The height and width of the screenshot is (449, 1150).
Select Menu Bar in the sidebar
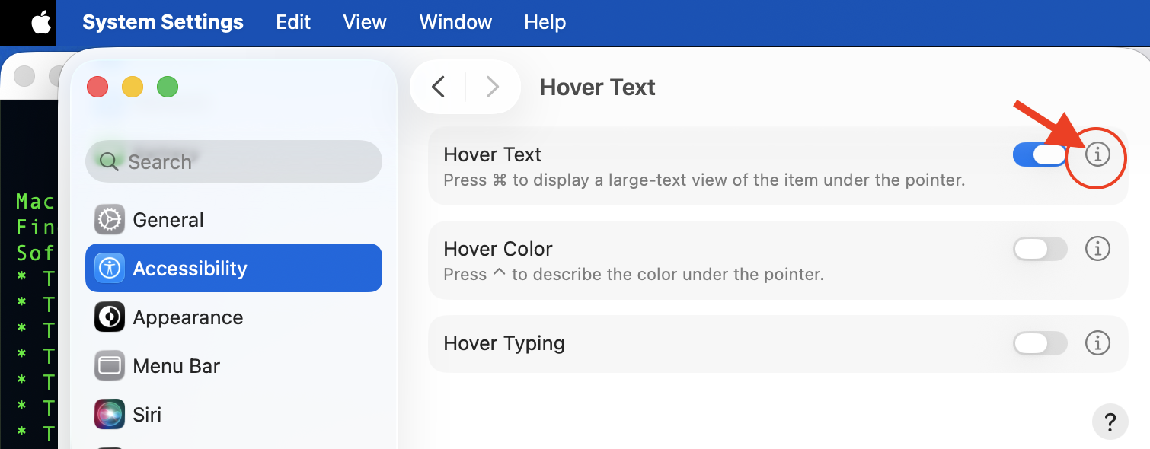pyautogui.click(x=234, y=366)
